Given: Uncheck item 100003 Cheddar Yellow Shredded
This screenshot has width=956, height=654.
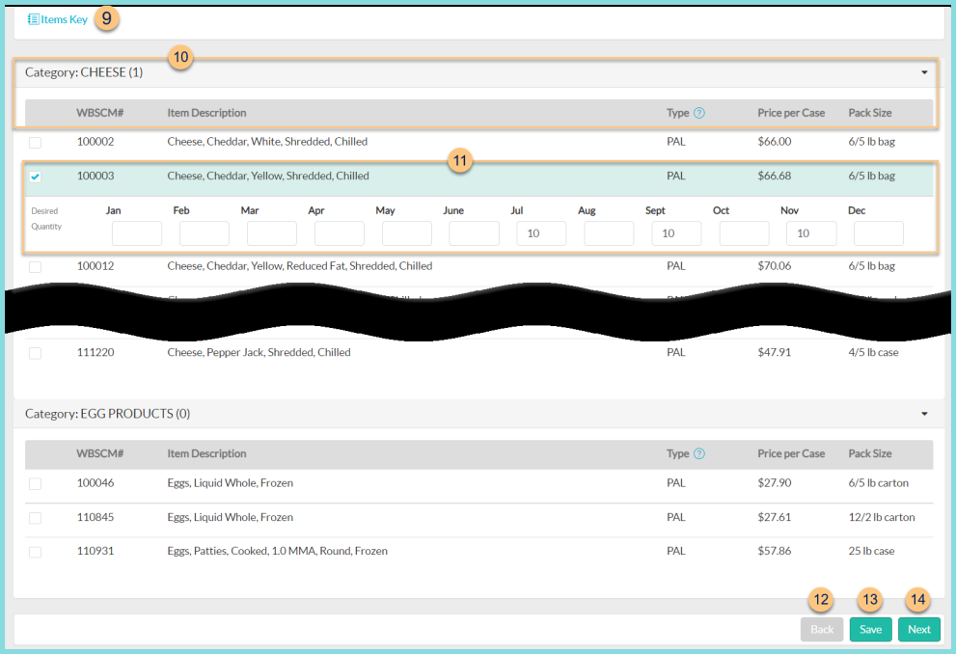Looking at the screenshot, I should click(x=35, y=177).
